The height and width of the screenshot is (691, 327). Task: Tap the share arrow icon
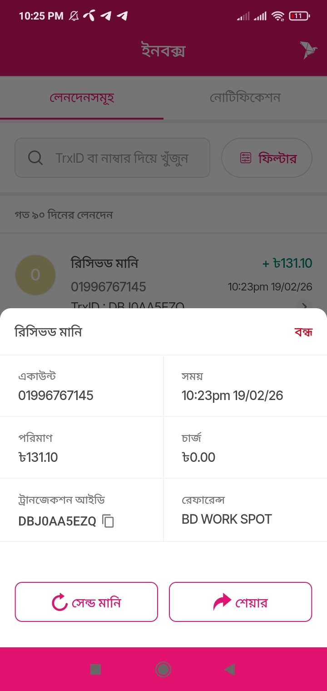pos(222,602)
